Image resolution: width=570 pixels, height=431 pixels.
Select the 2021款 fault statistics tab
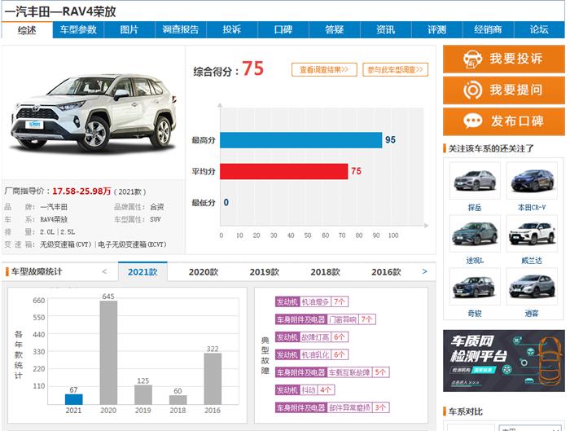(x=142, y=271)
